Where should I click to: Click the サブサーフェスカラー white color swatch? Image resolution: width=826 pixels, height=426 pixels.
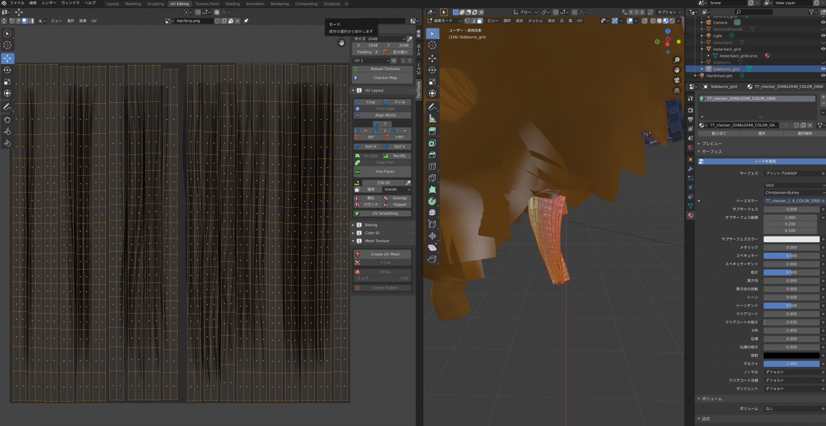791,239
